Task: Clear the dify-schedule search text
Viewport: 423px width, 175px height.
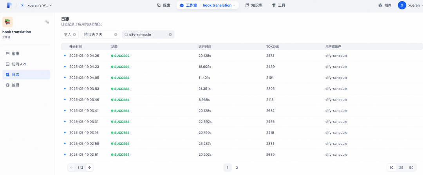Action: [170, 34]
